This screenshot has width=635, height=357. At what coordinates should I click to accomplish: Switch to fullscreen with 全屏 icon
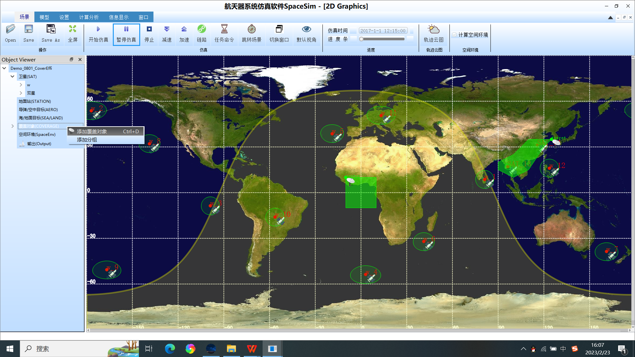[x=72, y=34]
